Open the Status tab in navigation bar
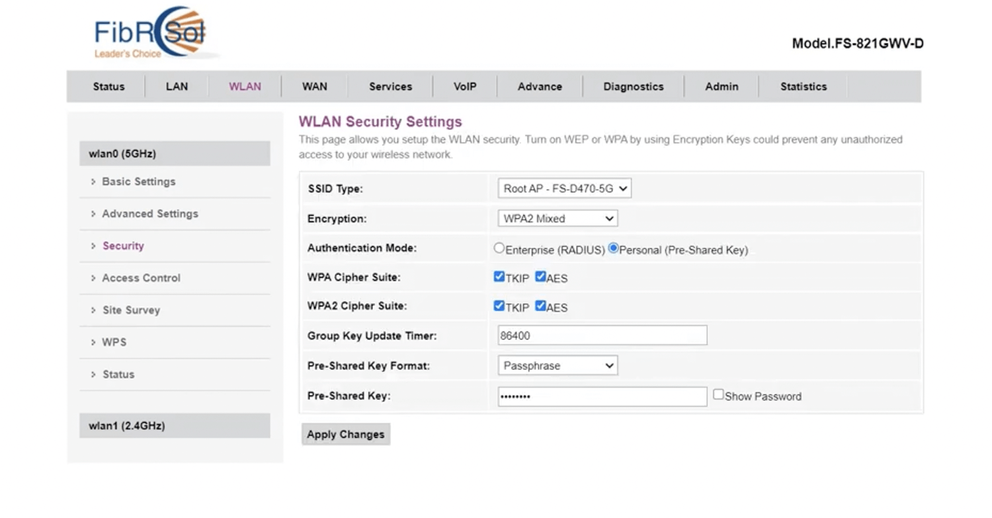Screen dimensions: 992x518 click(x=108, y=87)
